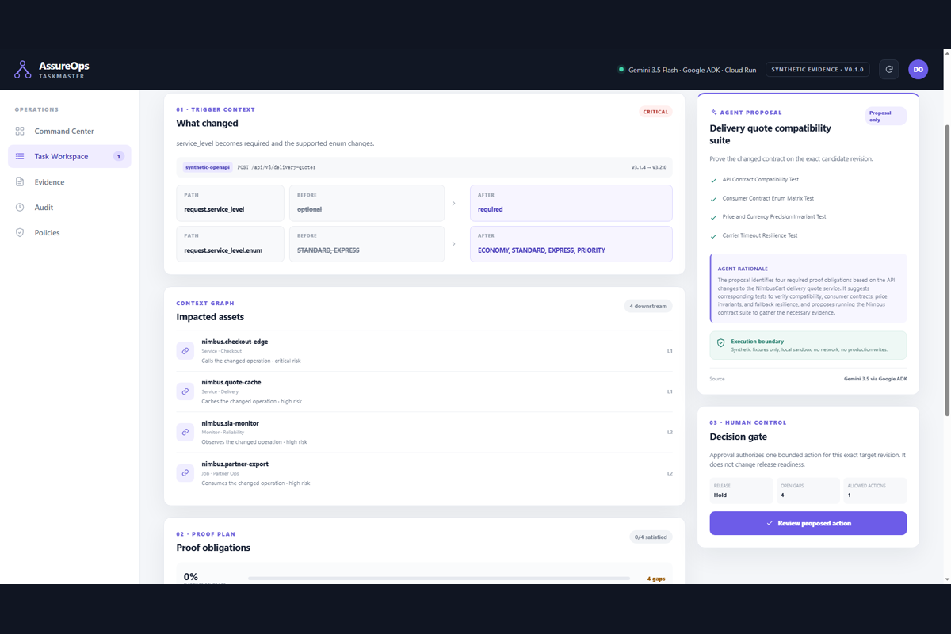Image resolution: width=951 pixels, height=634 pixels.
Task: Click the nimbus.quote-cache asset name
Action: pyautogui.click(x=231, y=382)
